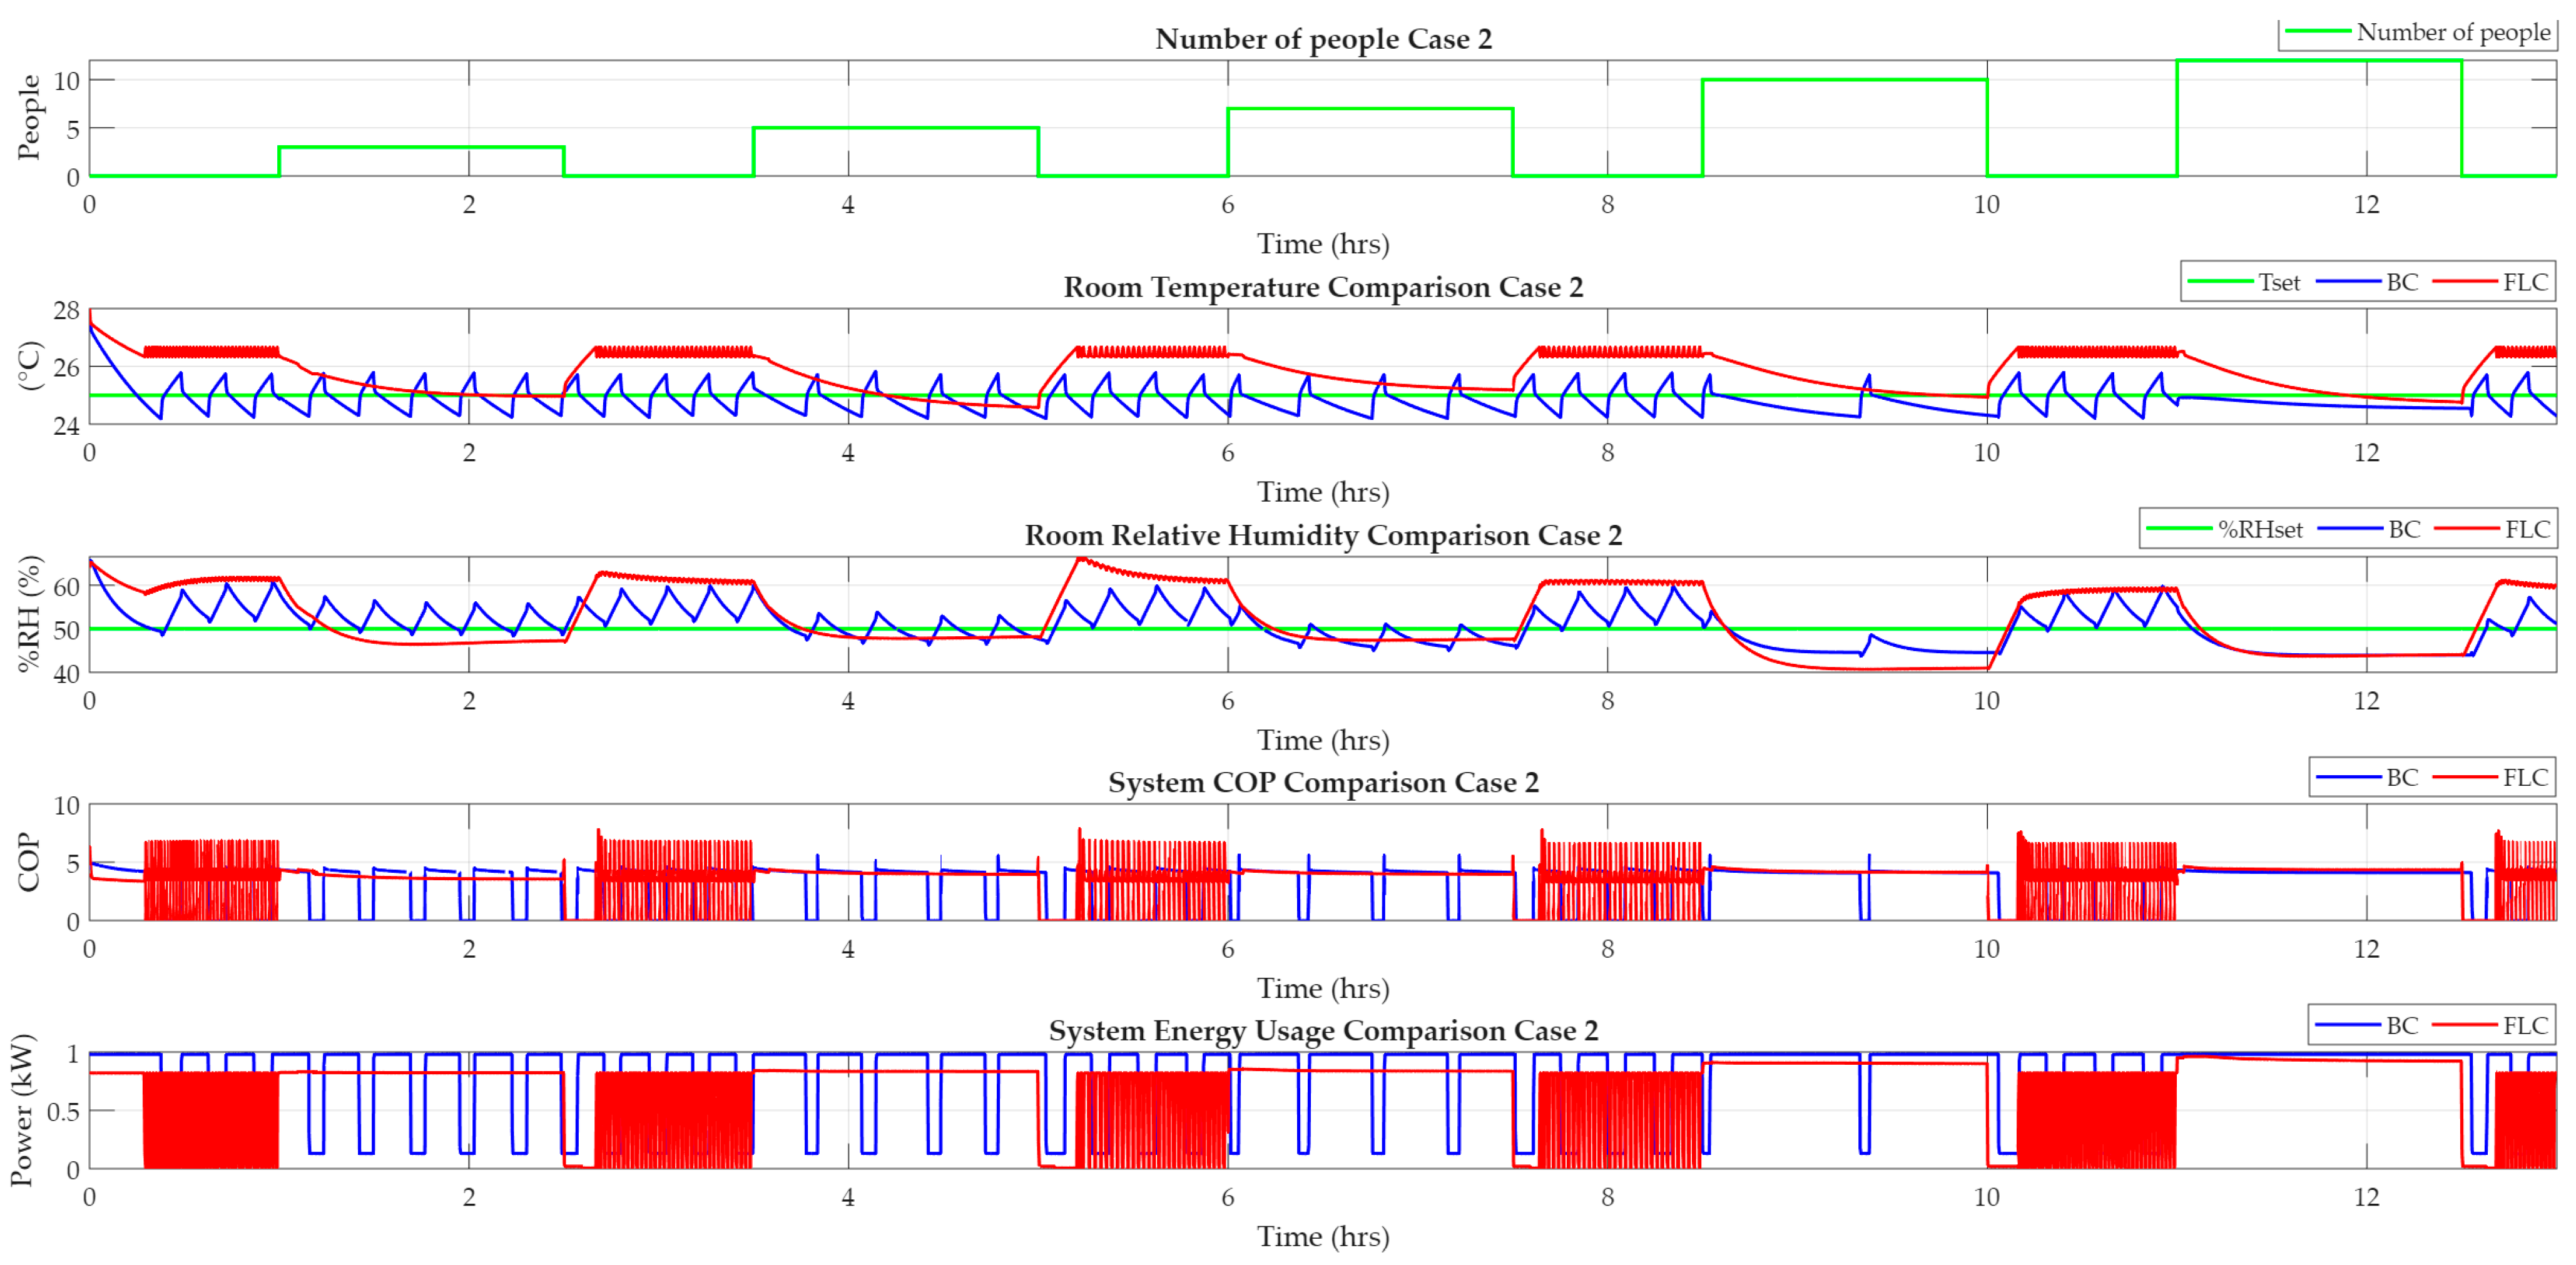Click the 12-person occupancy step in top plot
Viewport: 2576px width, 1265px height.
(2319, 61)
